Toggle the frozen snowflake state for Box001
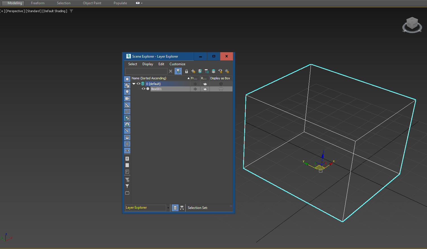Screen dimensions: 427x249 point(195,89)
